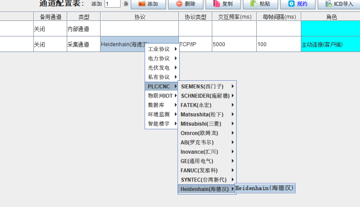Click the ICD导入 button label
The width and height of the screenshot is (360, 207).
(344, 4)
